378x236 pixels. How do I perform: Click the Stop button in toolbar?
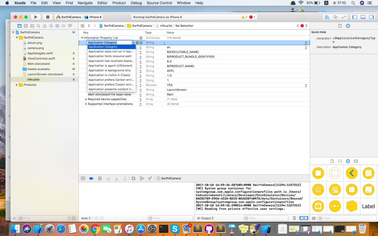pos(48,17)
